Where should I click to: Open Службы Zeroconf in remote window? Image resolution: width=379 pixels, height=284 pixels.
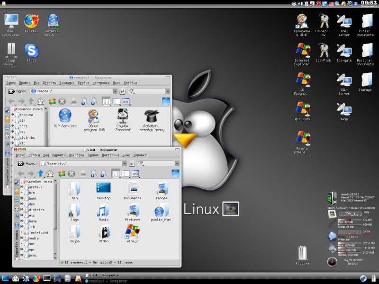(123, 120)
